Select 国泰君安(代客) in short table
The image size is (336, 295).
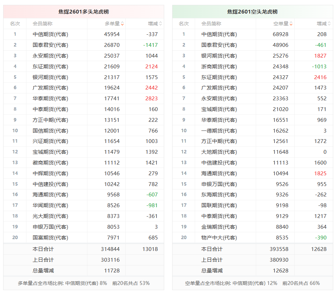coord(219,45)
